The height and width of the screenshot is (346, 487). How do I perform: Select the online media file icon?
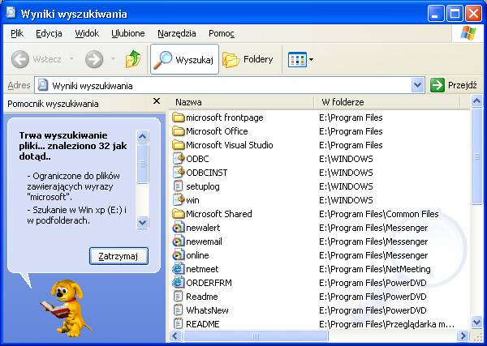click(x=178, y=255)
